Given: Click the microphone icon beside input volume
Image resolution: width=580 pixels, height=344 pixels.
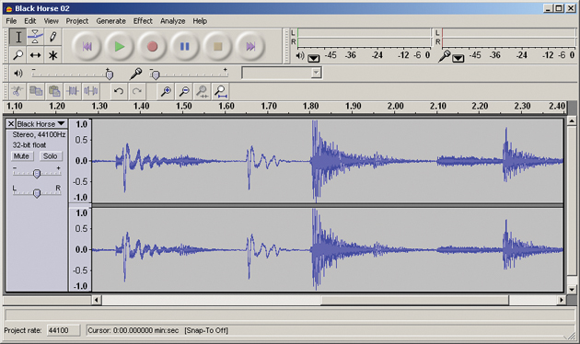Looking at the screenshot, I should pos(135,74).
